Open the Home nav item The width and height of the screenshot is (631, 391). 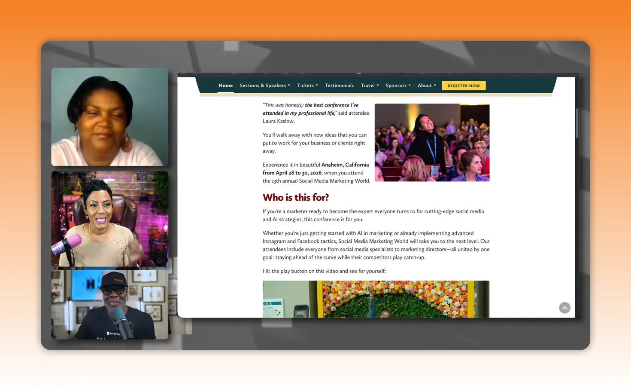[225, 86]
